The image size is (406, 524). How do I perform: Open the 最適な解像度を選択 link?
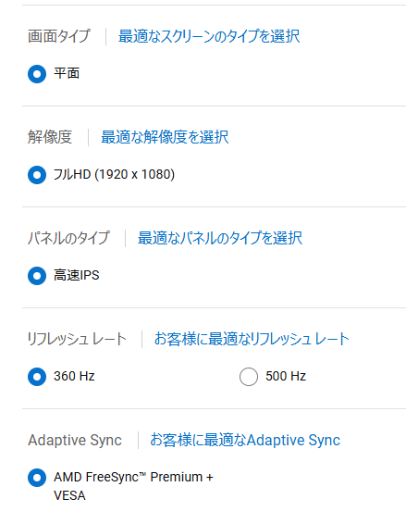[165, 137]
